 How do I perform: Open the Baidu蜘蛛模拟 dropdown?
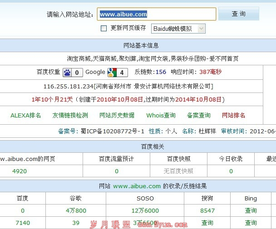tap(178, 29)
